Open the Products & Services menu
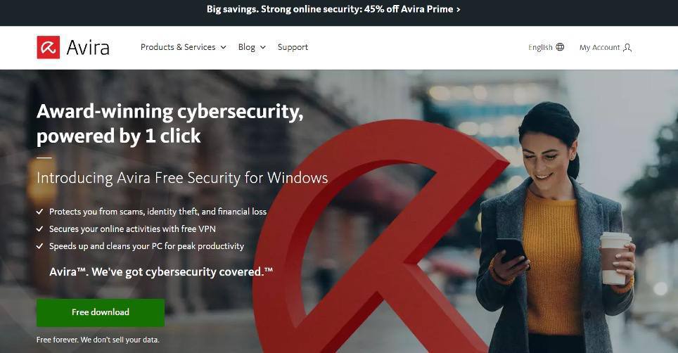Viewport: 678px width, 353px height. tap(178, 47)
